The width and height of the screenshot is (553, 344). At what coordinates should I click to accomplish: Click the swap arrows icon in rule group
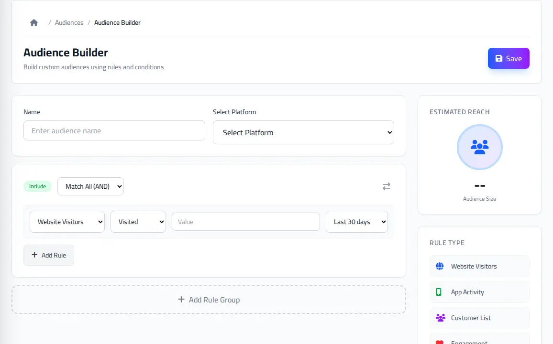[x=387, y=186]
